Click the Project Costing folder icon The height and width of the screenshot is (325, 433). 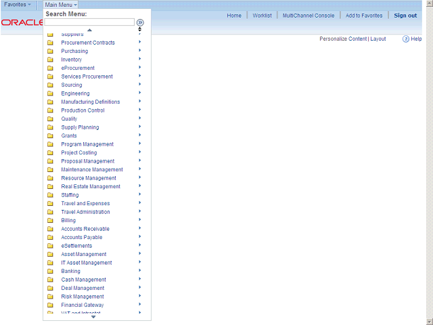[50, 152]
